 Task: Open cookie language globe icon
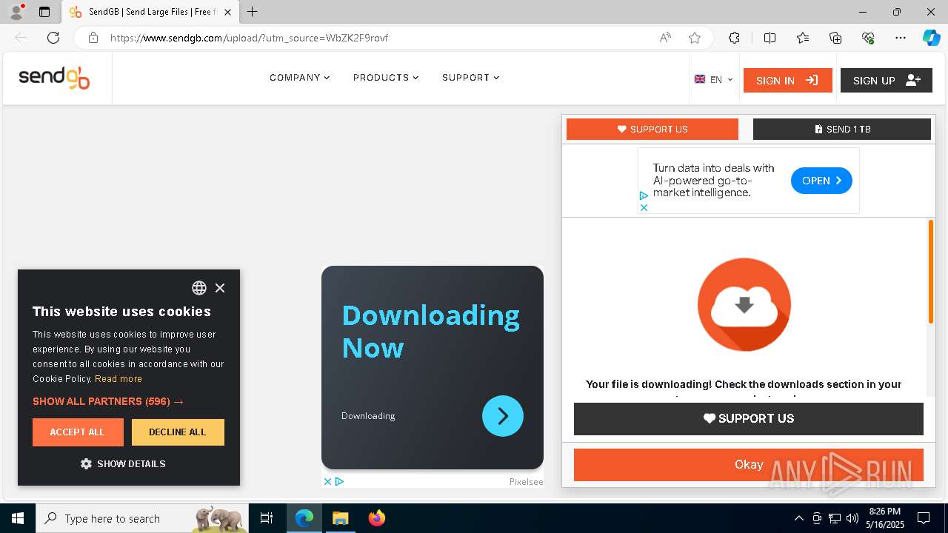tap(199, 288)
